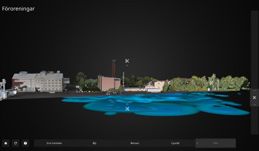The width and height of the screenshot is (259, 151).
Task: Click the large grey warehouse building
Action: point(38,82)
